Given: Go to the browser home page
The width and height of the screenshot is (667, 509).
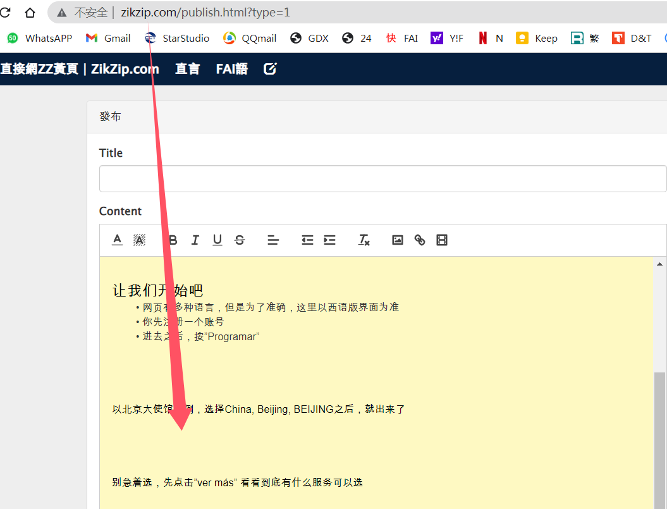Looking at the screenshot, I should click(30, 13).
